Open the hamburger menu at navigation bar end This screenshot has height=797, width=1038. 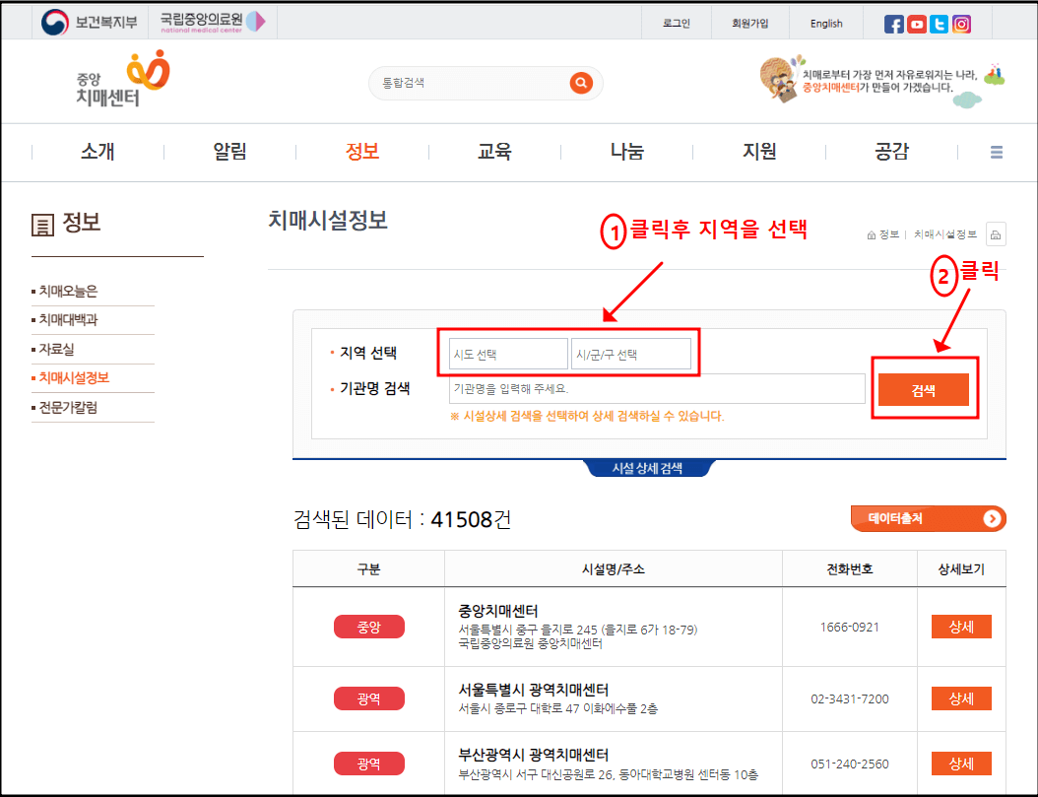point(997,152)
